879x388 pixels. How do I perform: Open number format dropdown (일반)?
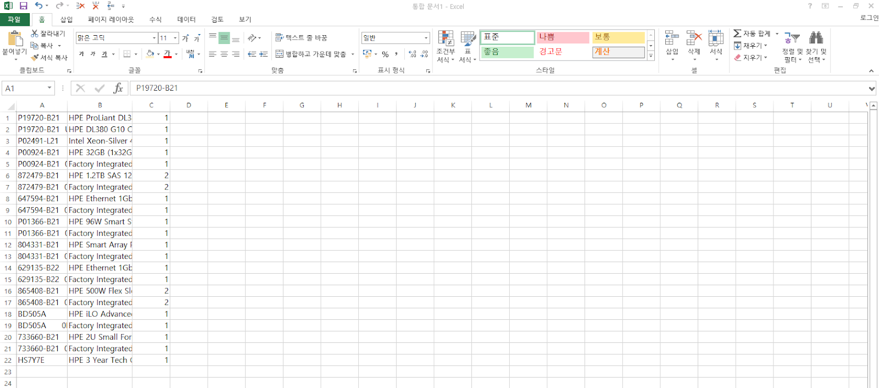[x=426, y=38]
